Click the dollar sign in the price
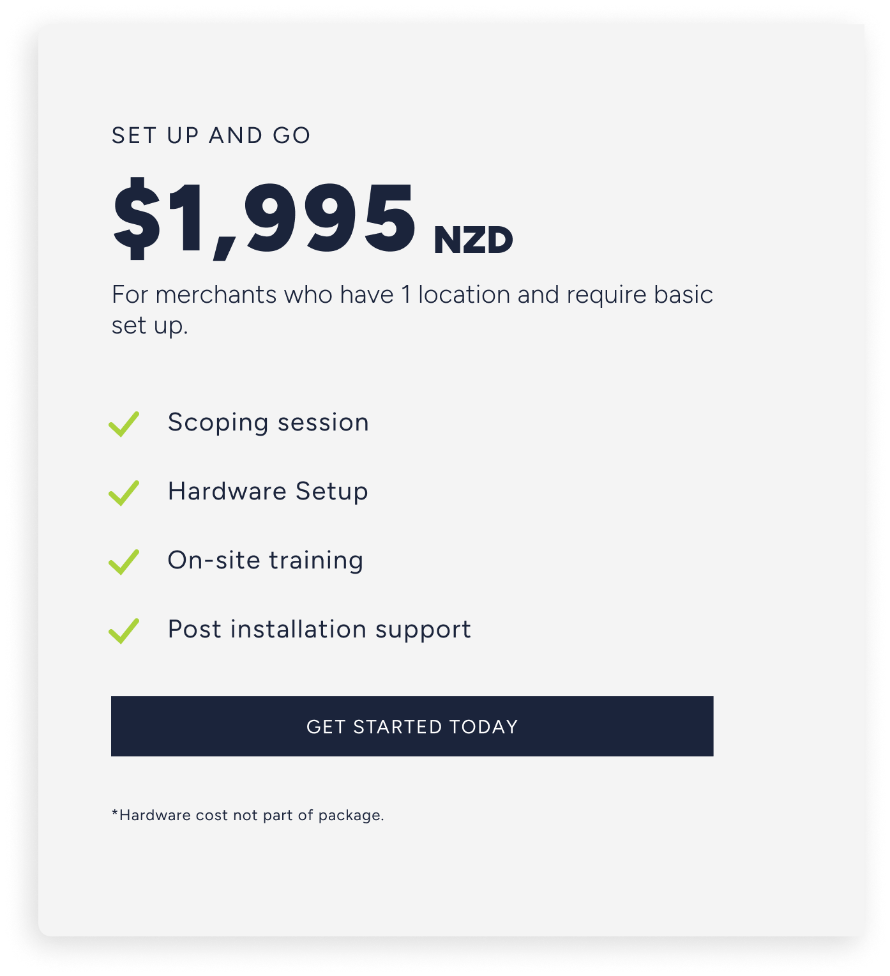Image resolution: width=890 pixels, height=976 pixels. tap(136, 218)
